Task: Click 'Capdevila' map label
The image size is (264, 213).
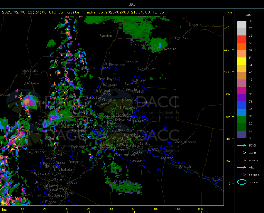Action: click(87, 68)
